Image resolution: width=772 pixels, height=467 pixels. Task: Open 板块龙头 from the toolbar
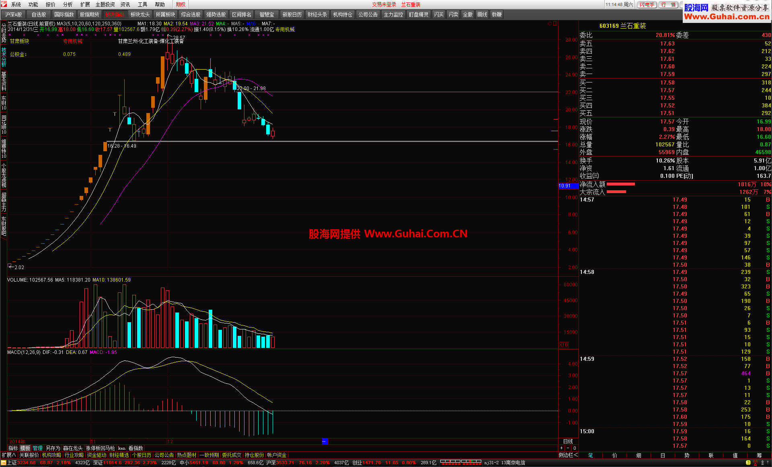click(140, 14)
